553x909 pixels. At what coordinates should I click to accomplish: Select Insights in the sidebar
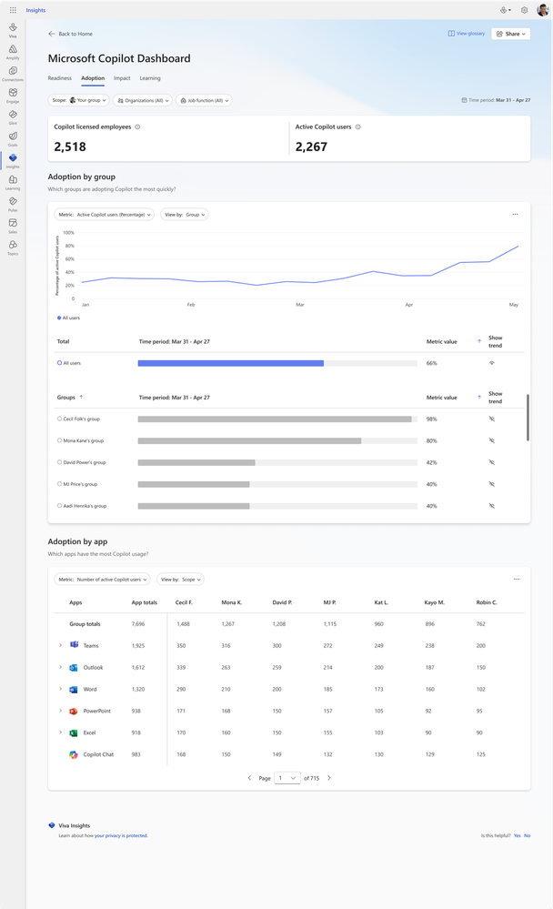pos(13,160)
